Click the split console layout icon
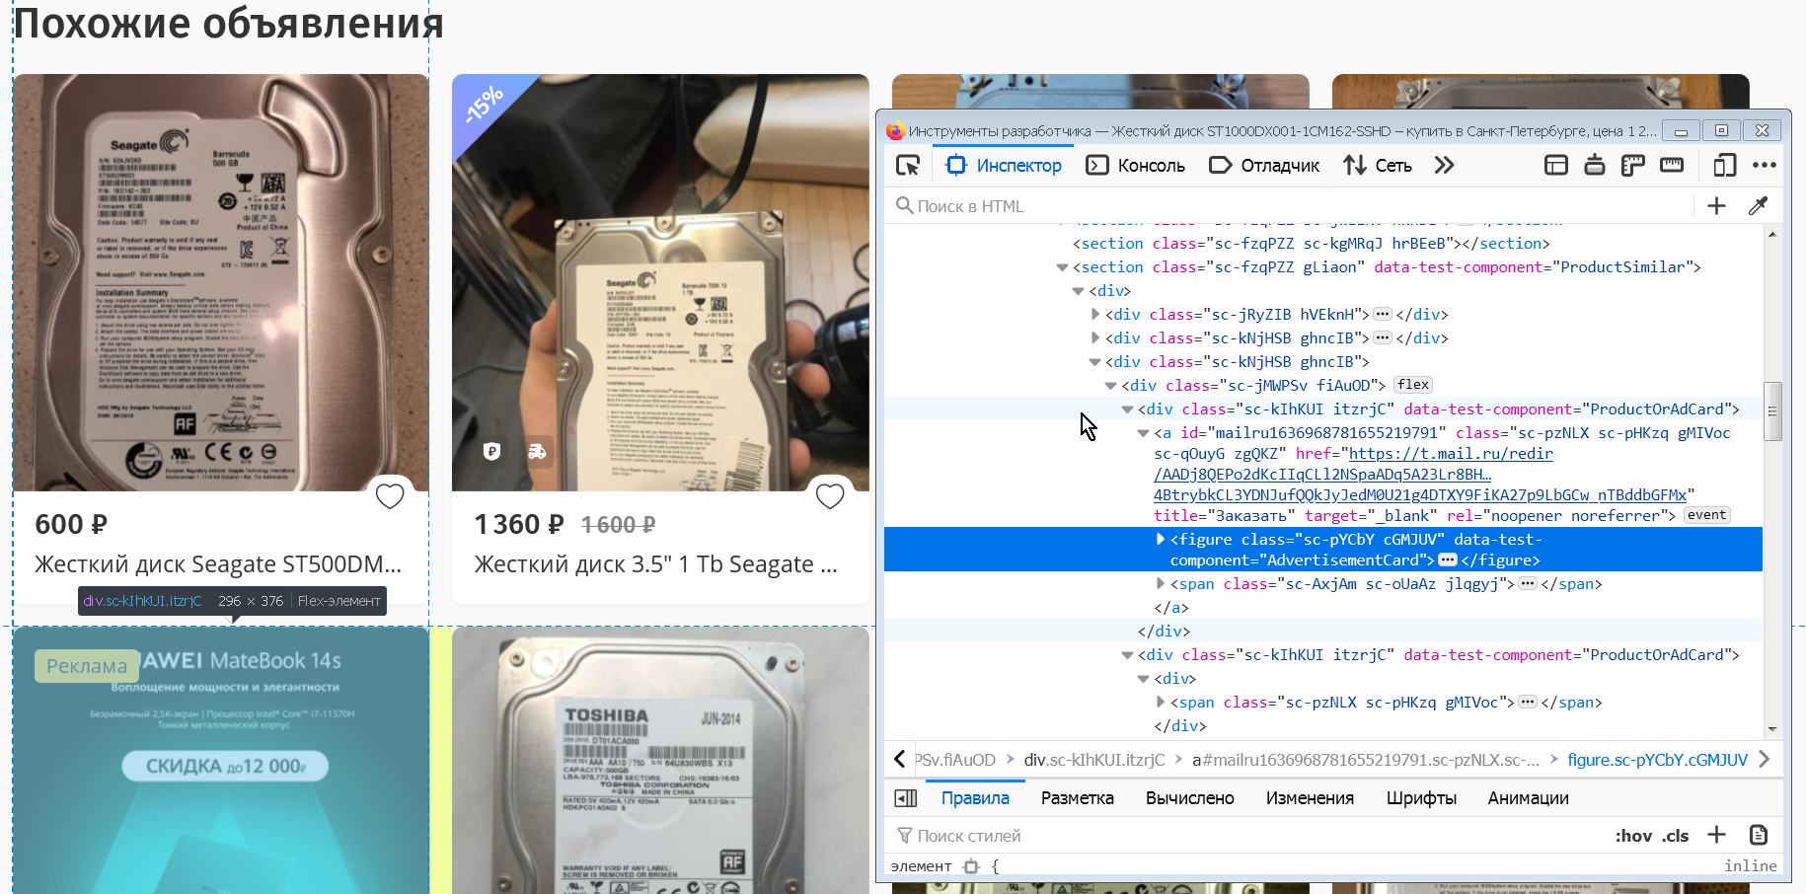Image resolution: width=1806 pixels, height=894 pixels. click(1556, 165)
